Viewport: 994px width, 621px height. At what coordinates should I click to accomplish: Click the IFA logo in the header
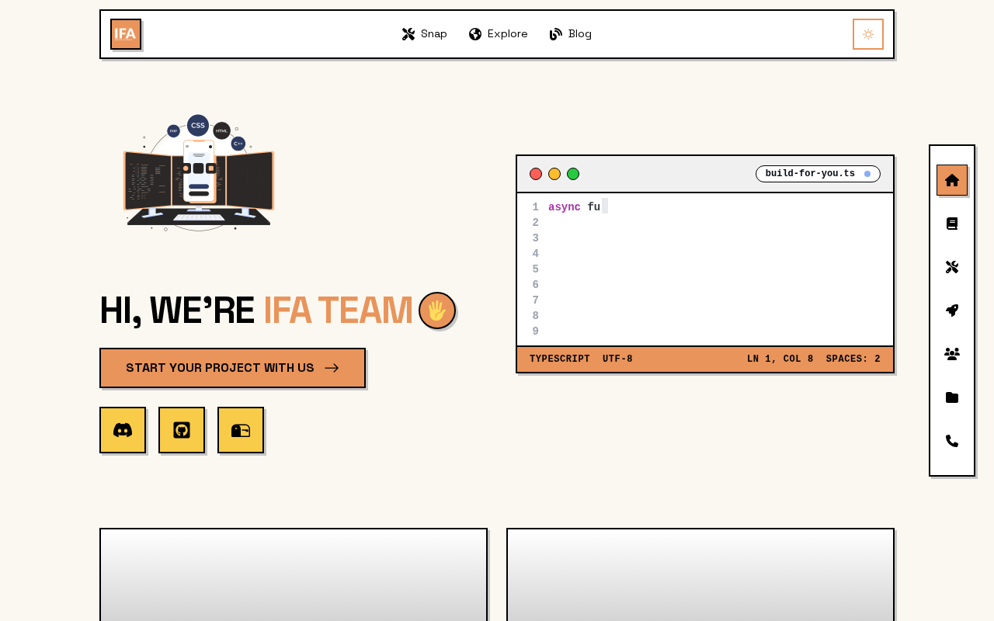126,34
